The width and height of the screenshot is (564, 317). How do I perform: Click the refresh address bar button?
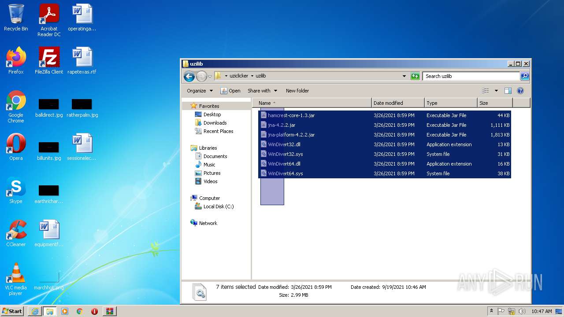tap(415, 76)
